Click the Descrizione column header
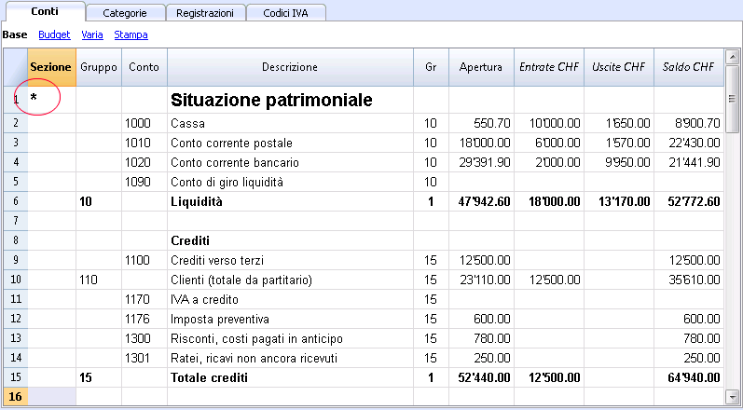The image size is (743, 410). pos(290,67)
